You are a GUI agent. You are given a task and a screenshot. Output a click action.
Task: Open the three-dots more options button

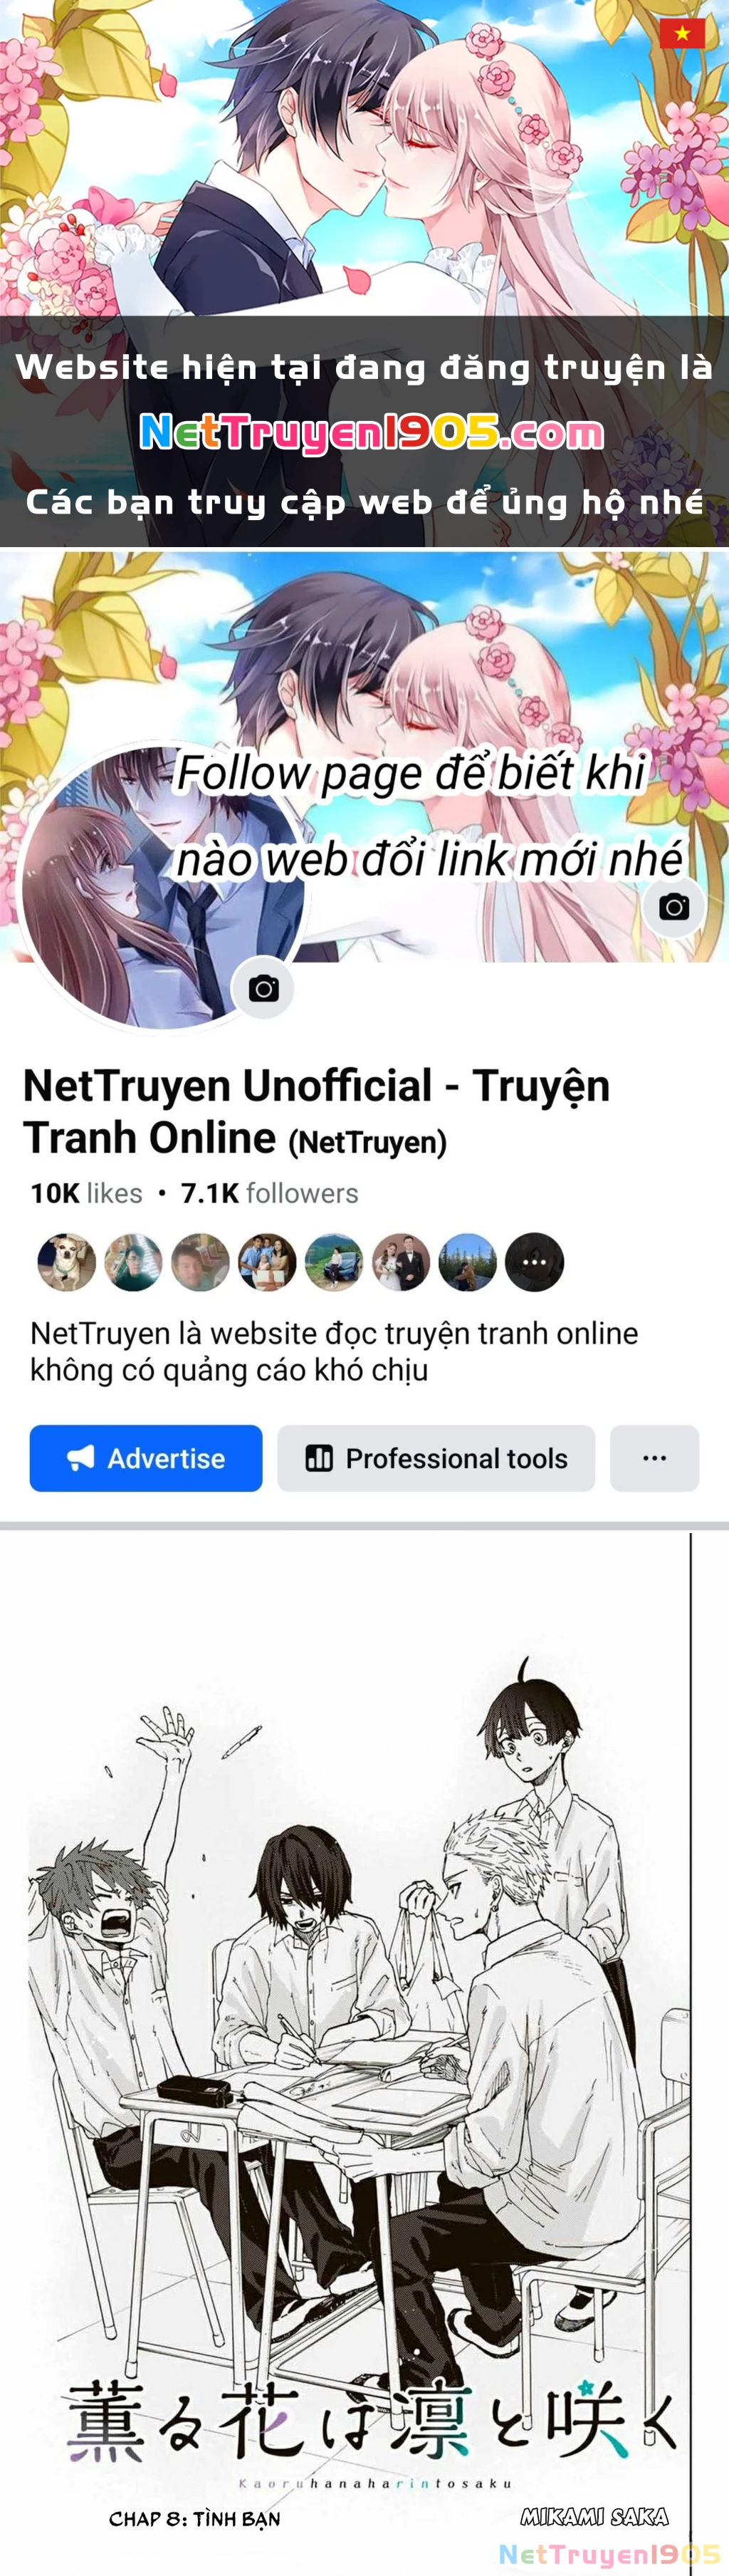coord(654,1458)
